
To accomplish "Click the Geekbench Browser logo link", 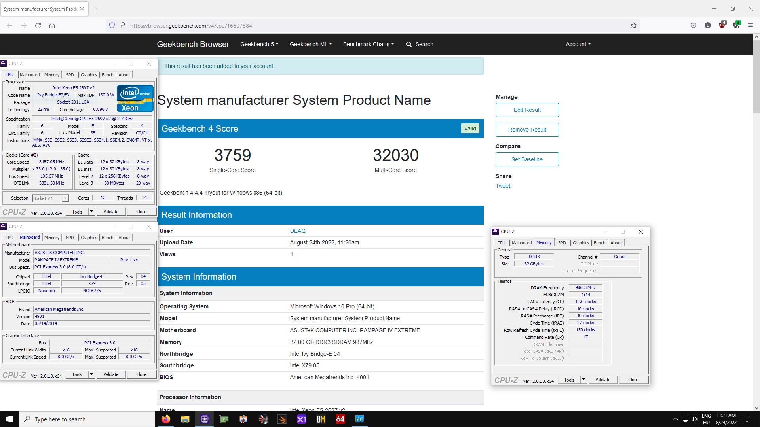I will coord(193,44).
